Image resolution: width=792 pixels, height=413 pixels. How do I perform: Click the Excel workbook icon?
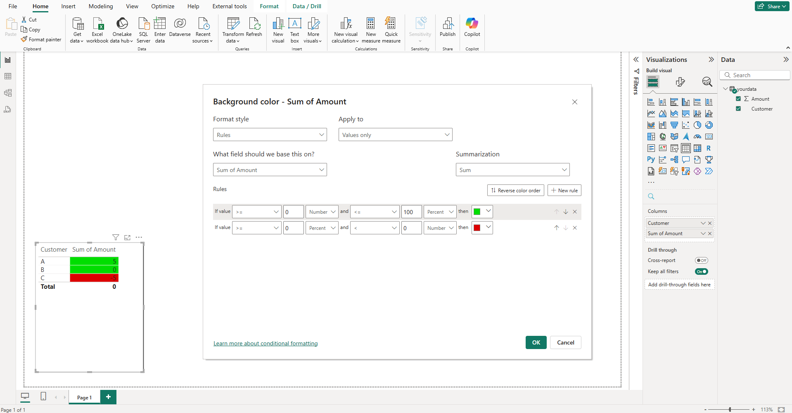click(x=97, y=30)
